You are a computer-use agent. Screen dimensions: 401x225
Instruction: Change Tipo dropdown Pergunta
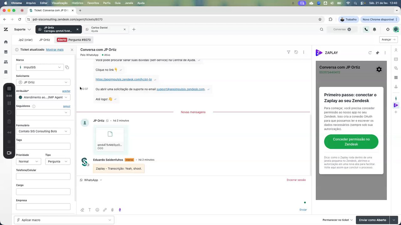[x=58, y=162]
